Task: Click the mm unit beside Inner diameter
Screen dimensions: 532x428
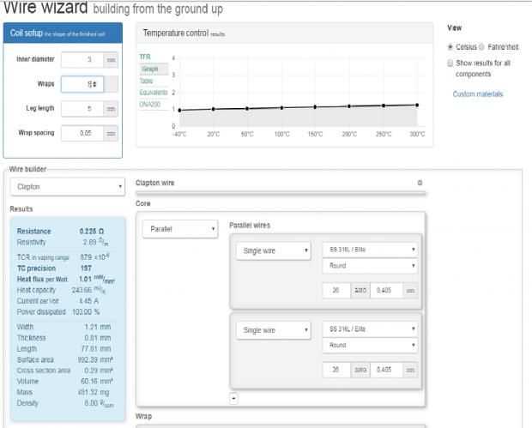Action: pos(111,60)
